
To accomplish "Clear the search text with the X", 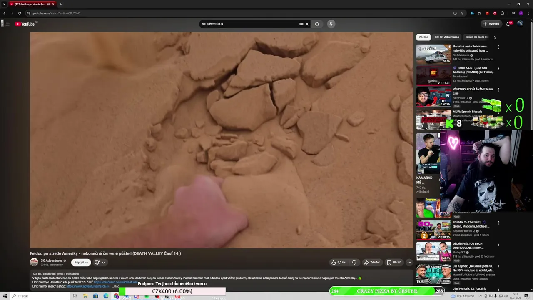I will [x=307, y=24].
